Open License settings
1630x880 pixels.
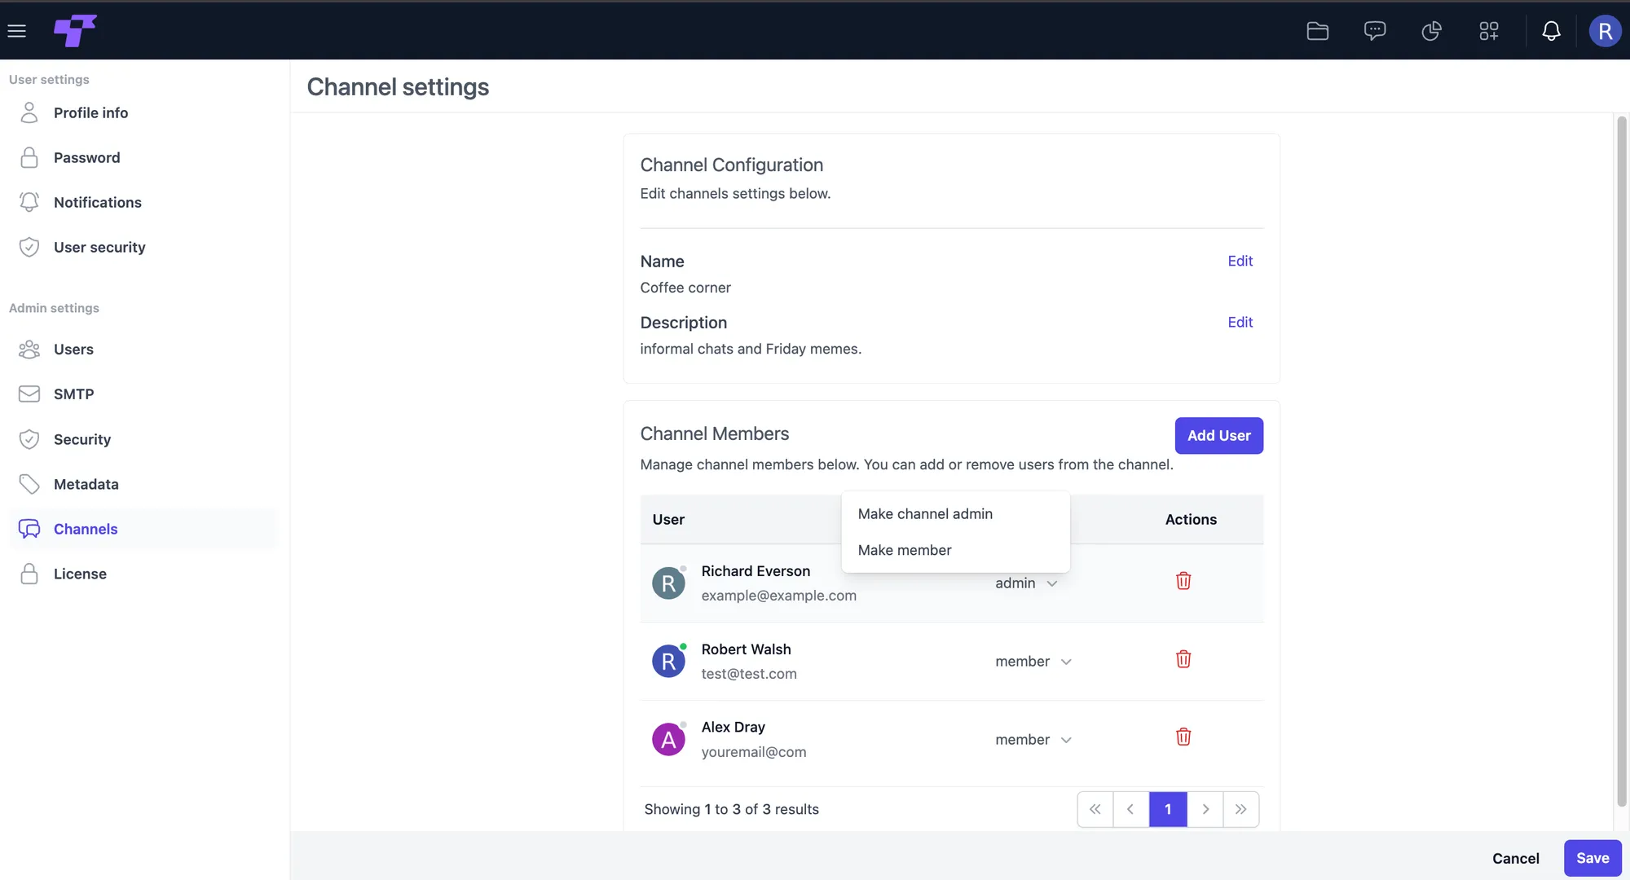tap(143, 574)
